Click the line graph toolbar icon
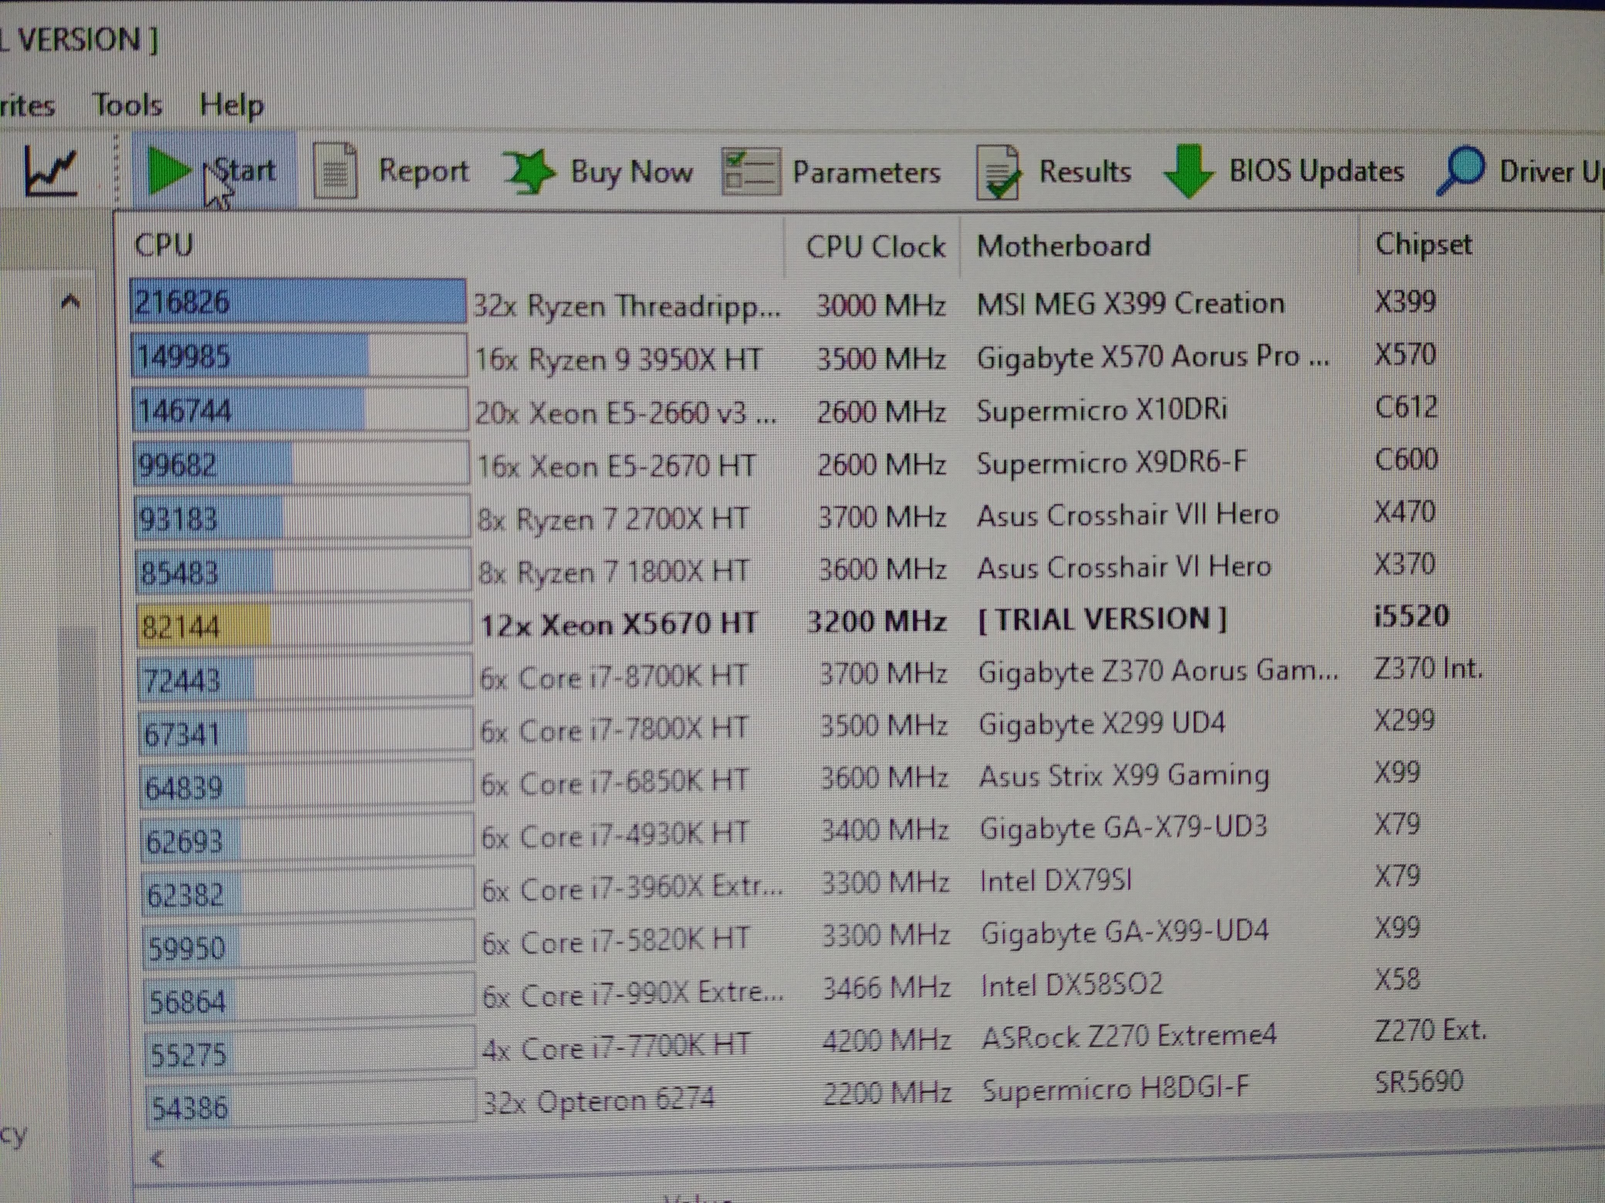The image size is (1605, 1203). 51,171
